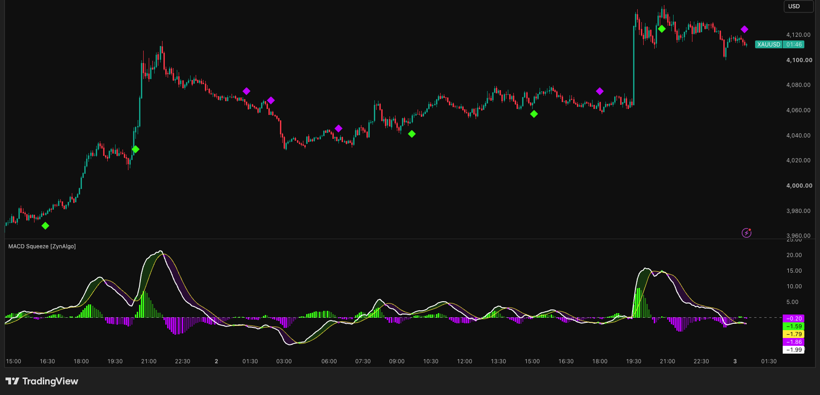Screen dimensions: 820x395
Task: Click the 5.00 indicator scale label
Action: [792, 302]
